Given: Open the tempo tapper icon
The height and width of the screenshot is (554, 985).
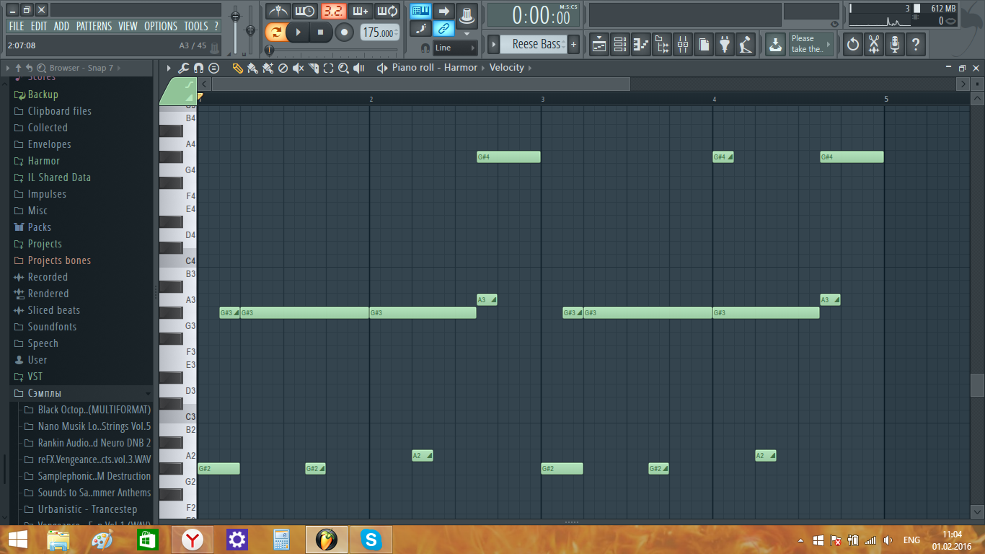Looking at the screenshot, I should click(x=746, y=45).
